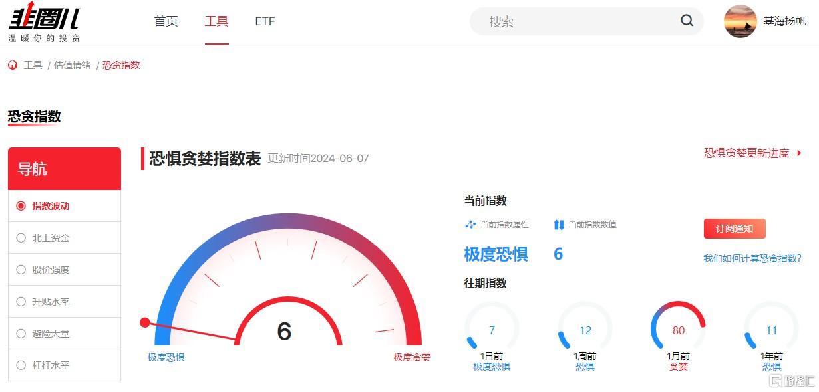Click the big 6 inside main gauge

284,331
